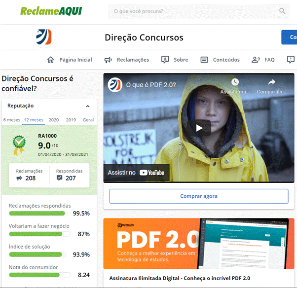
Task: Play the PDF 2.0 video
Action: coord(199,128)
